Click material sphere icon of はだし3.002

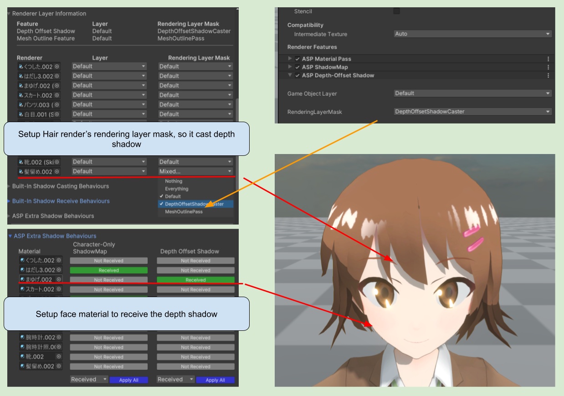tap(23, 270)
